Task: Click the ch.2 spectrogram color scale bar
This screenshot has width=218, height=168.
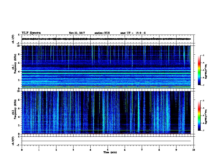Action: coord(199,116)
